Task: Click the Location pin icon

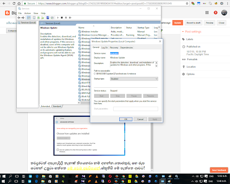Action: (184, 67)
